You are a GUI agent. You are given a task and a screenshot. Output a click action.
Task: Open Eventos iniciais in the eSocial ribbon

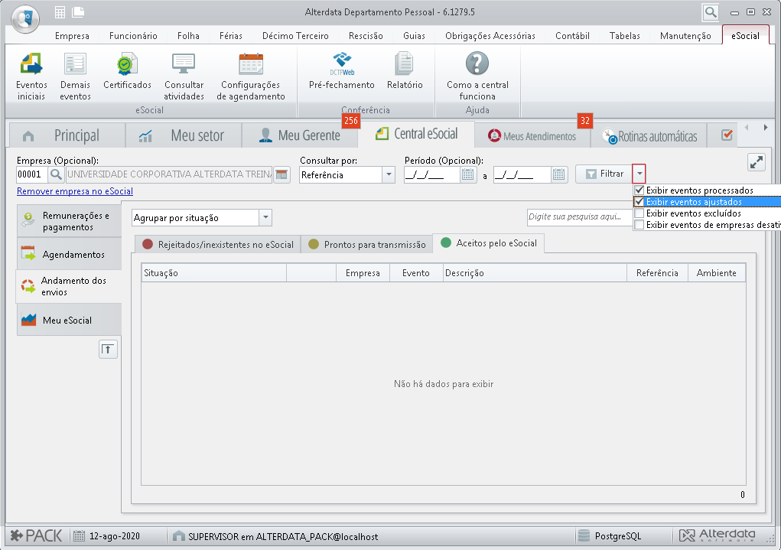tap(31, 76)
